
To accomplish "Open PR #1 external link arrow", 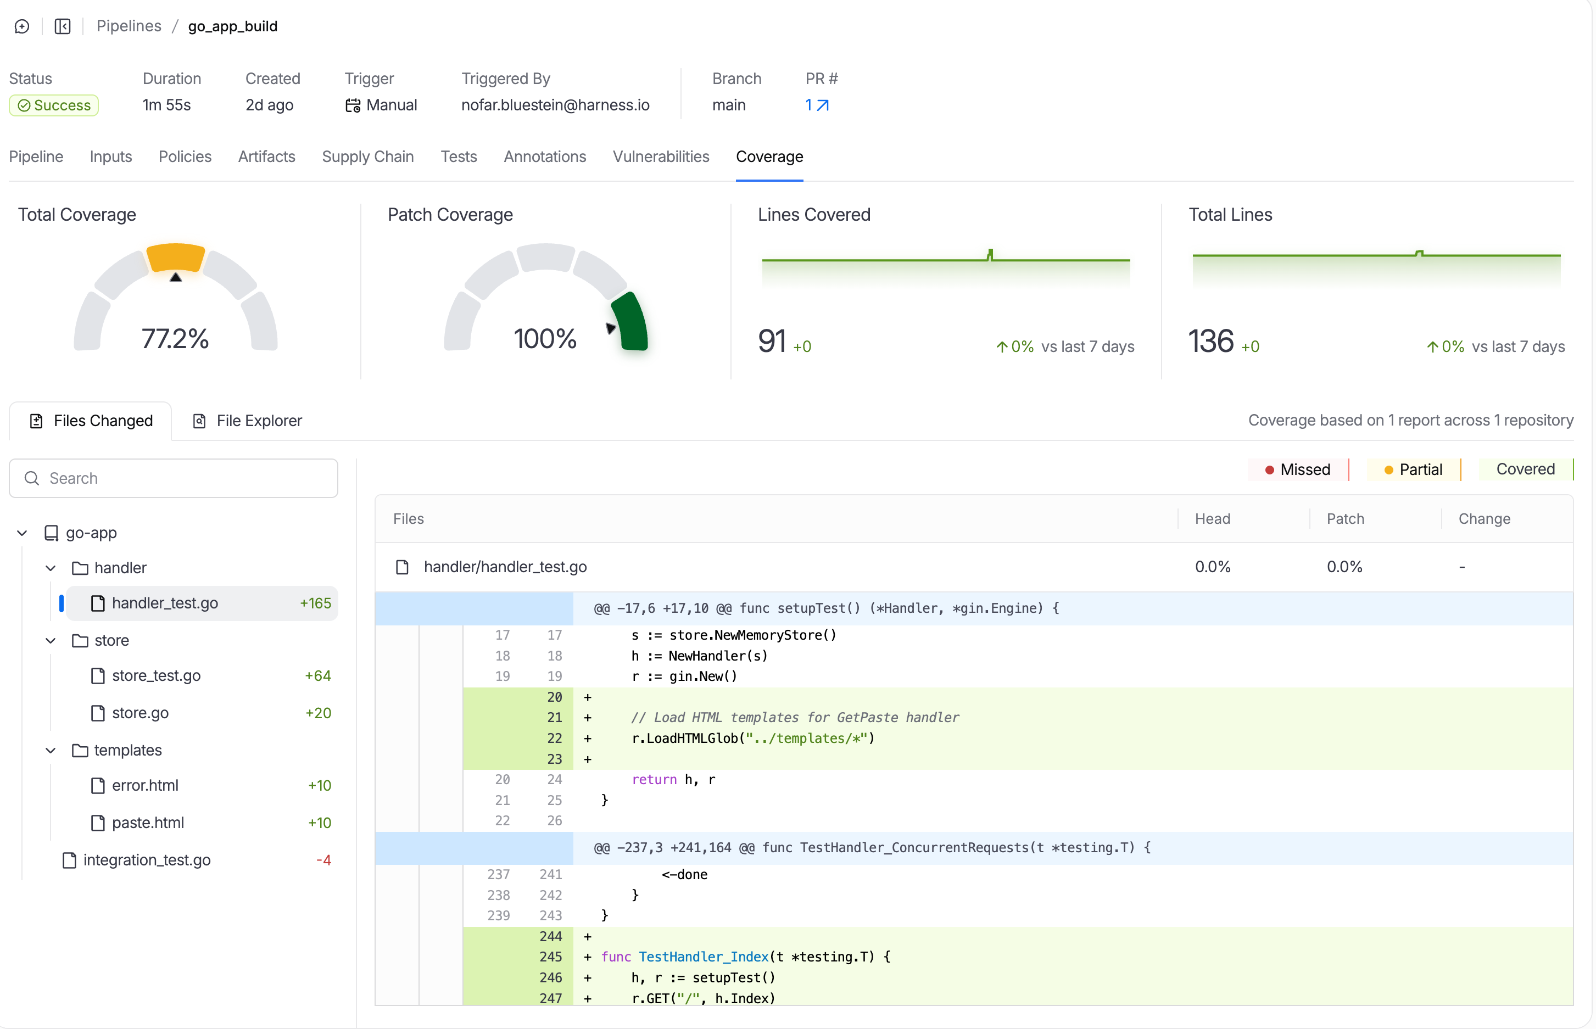I will [823, 105].
